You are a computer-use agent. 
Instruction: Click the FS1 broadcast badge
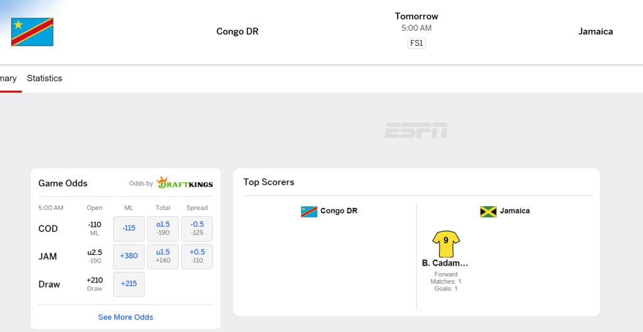416,43
